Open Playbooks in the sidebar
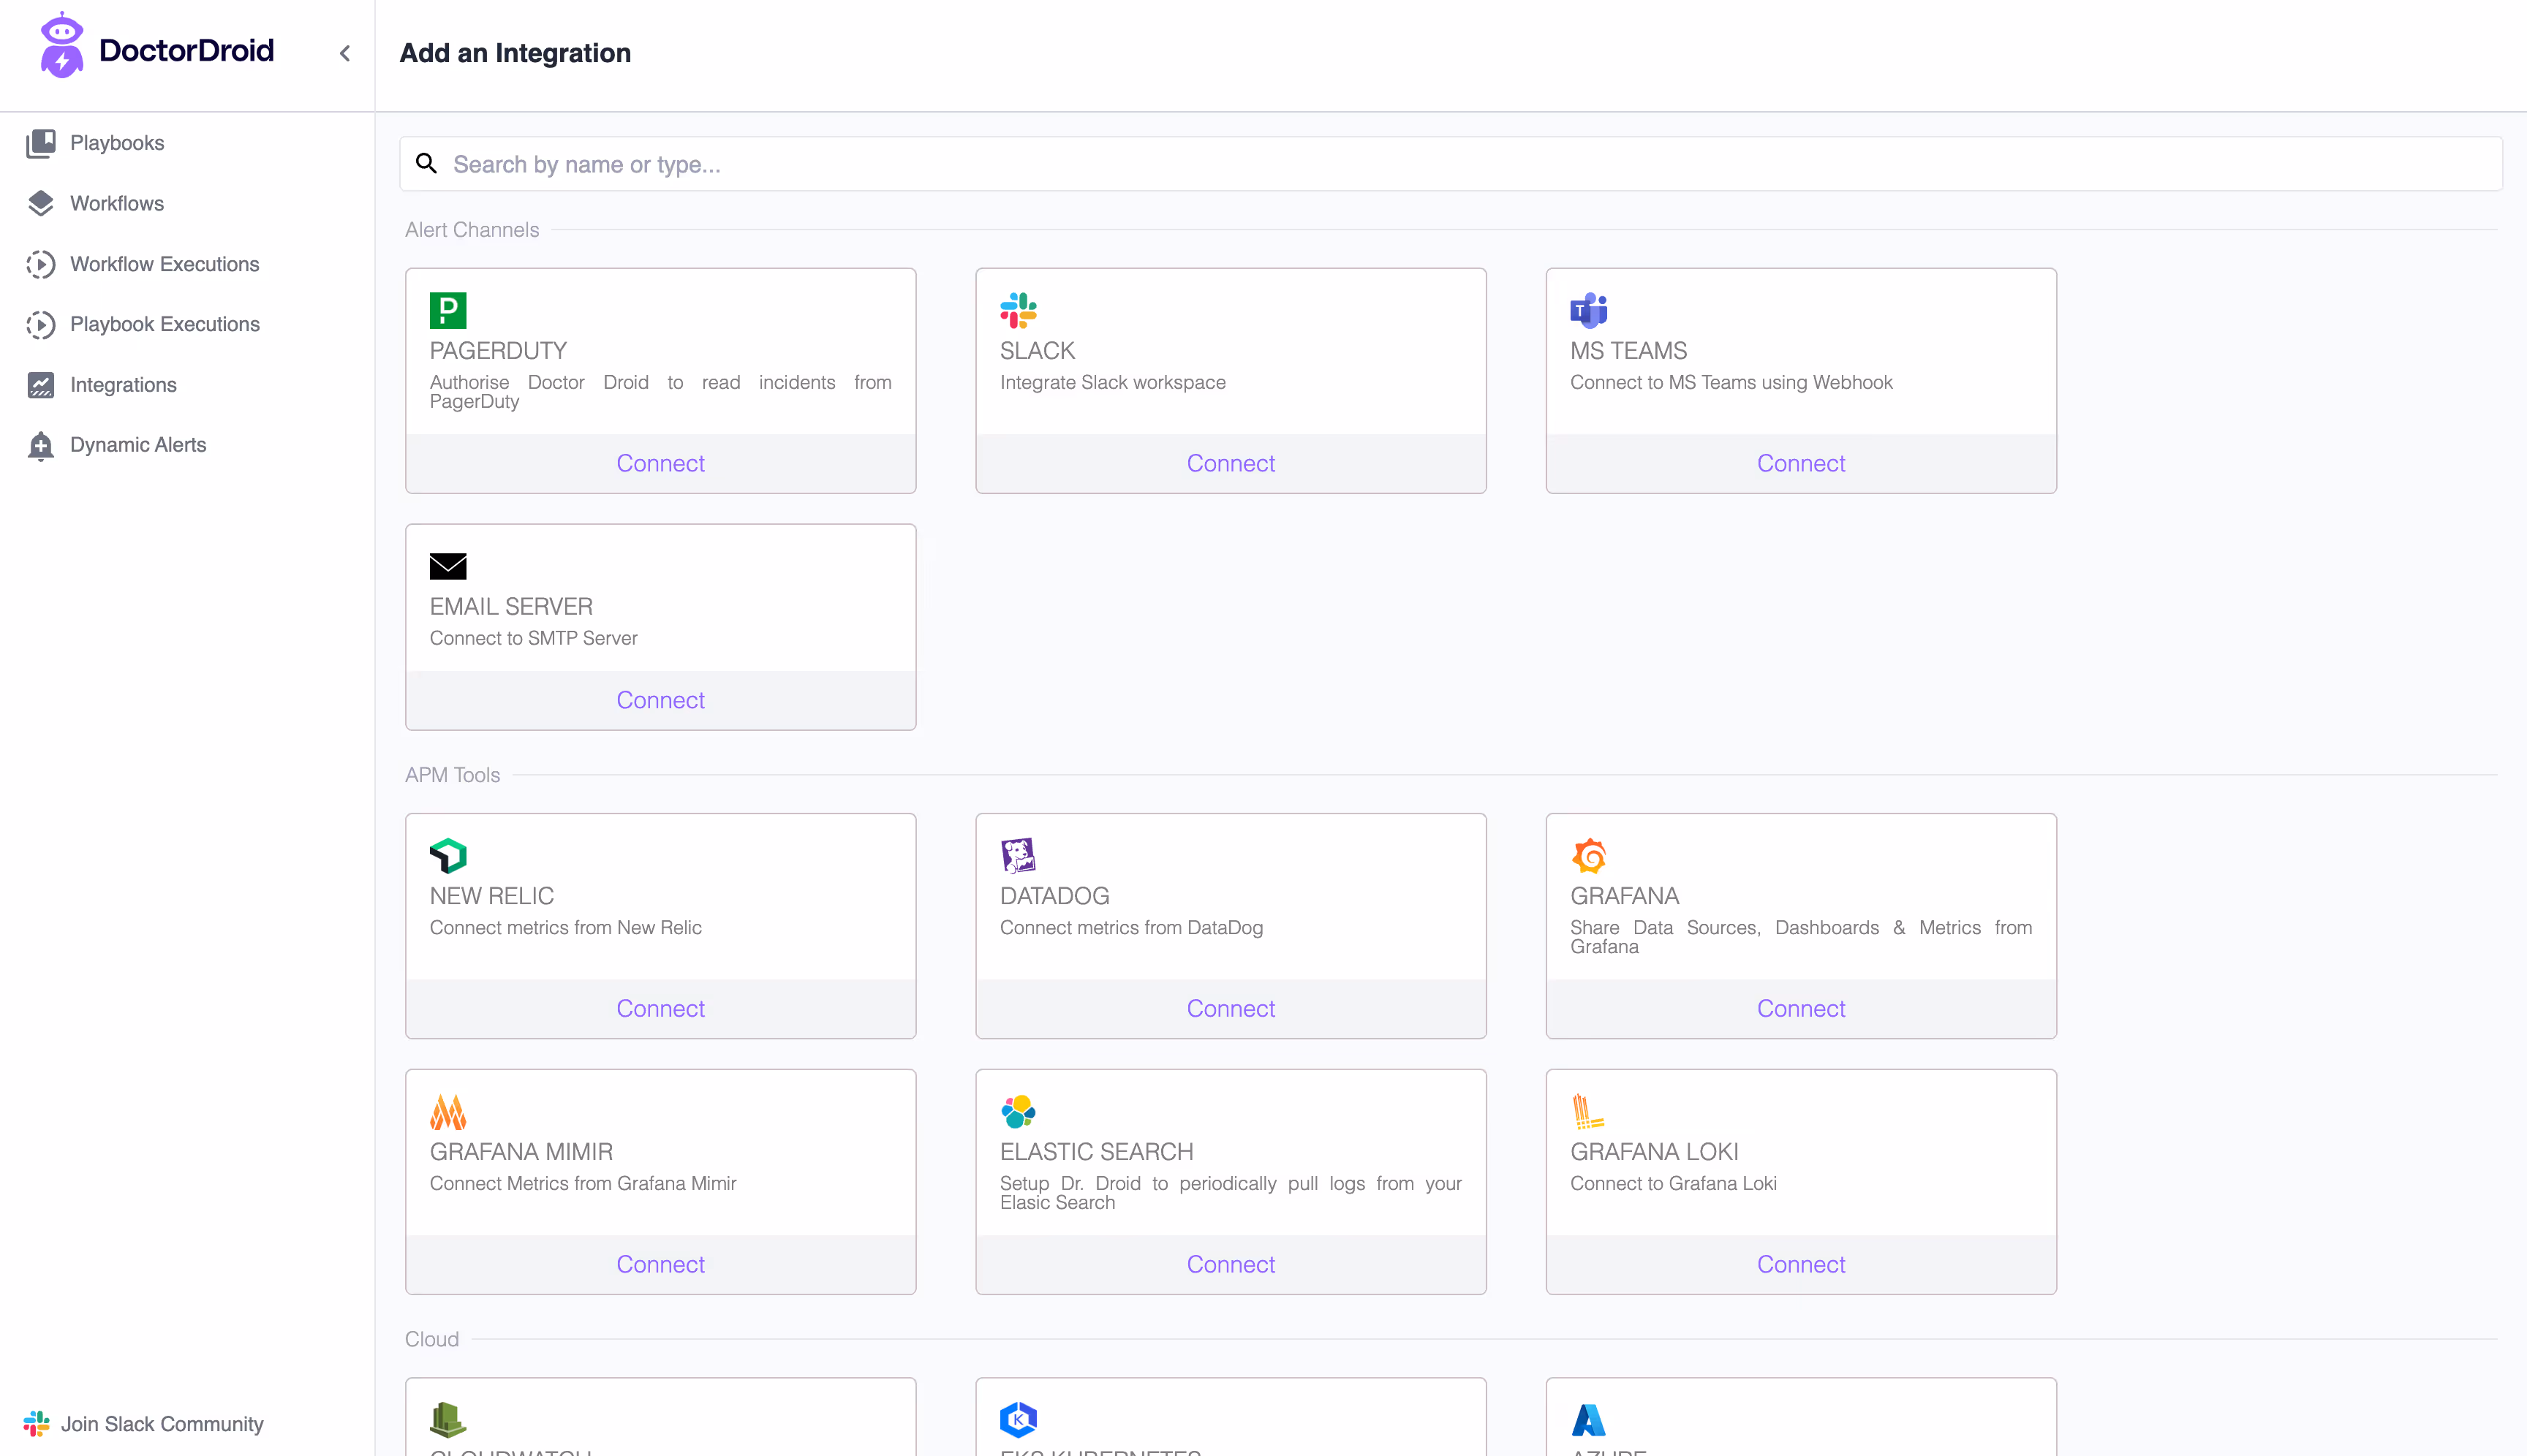 tap(117, 143)
